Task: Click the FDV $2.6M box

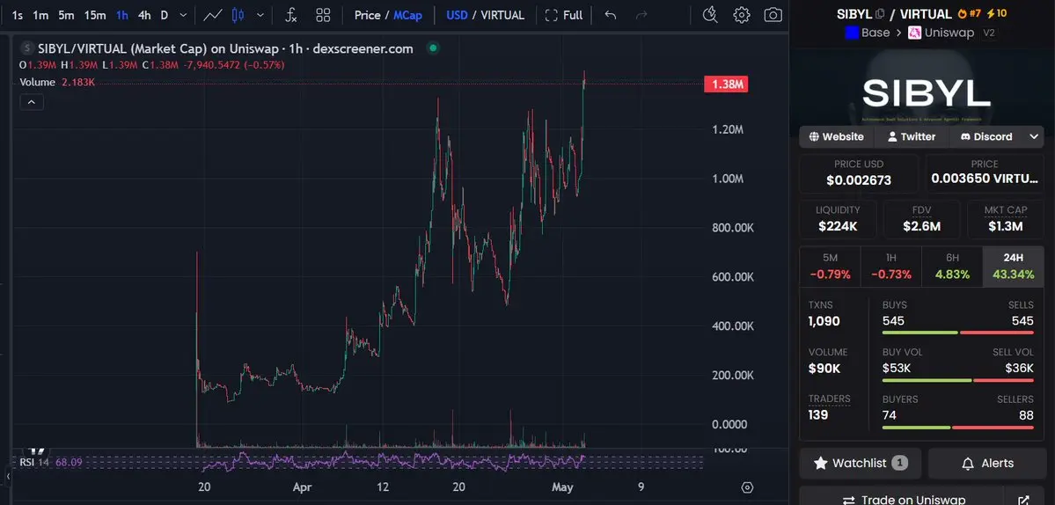Action: click(922, 219)
